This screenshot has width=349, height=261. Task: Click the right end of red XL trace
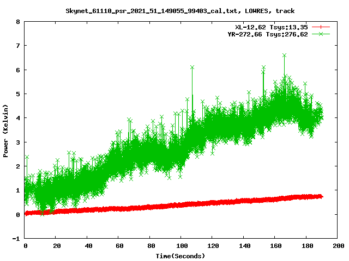(321, 196)
